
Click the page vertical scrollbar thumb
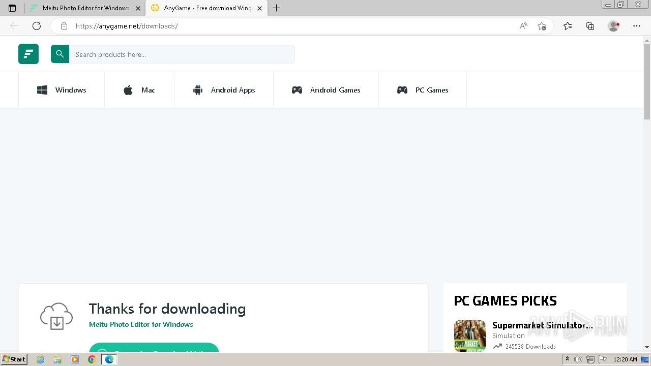click(647, 81)
